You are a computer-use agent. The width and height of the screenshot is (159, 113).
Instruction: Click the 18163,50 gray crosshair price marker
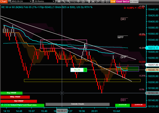click(152, 93)
